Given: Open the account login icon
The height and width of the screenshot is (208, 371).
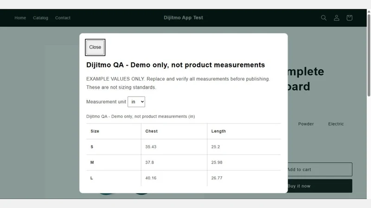Looking at the screenshot, I should pos(337,18).
